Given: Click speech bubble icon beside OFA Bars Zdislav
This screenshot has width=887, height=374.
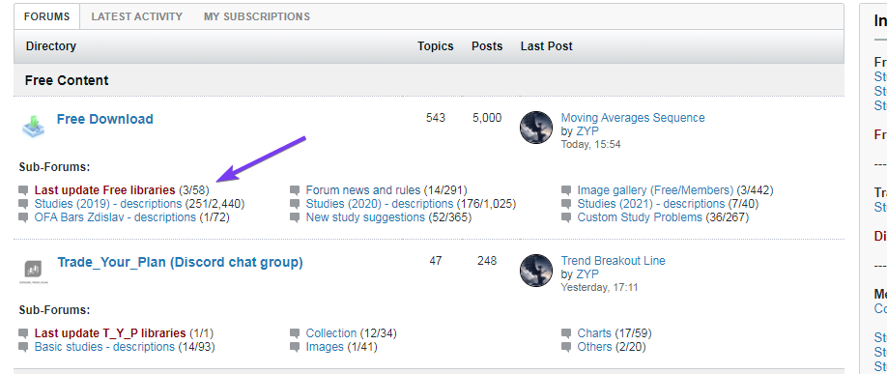Looking at the screenshot, I should click(23, 217).
